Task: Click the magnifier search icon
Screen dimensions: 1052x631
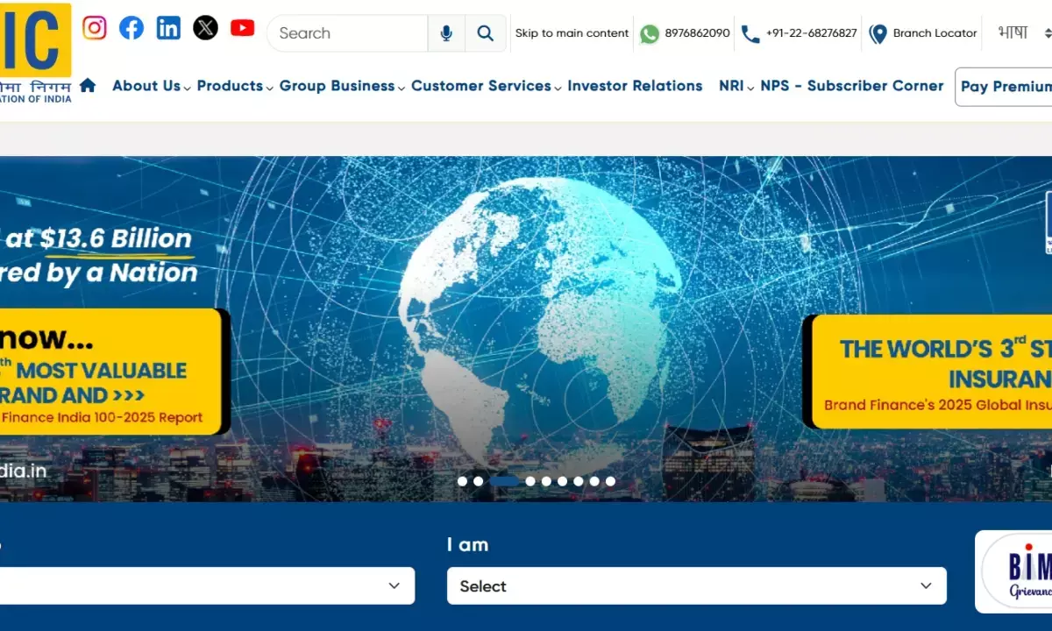Action: coord(485,33)
